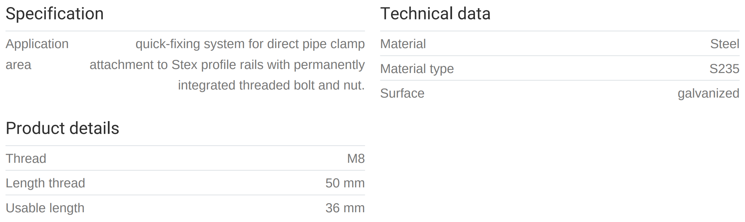Select the Thread row label

[x=26, y=159]
